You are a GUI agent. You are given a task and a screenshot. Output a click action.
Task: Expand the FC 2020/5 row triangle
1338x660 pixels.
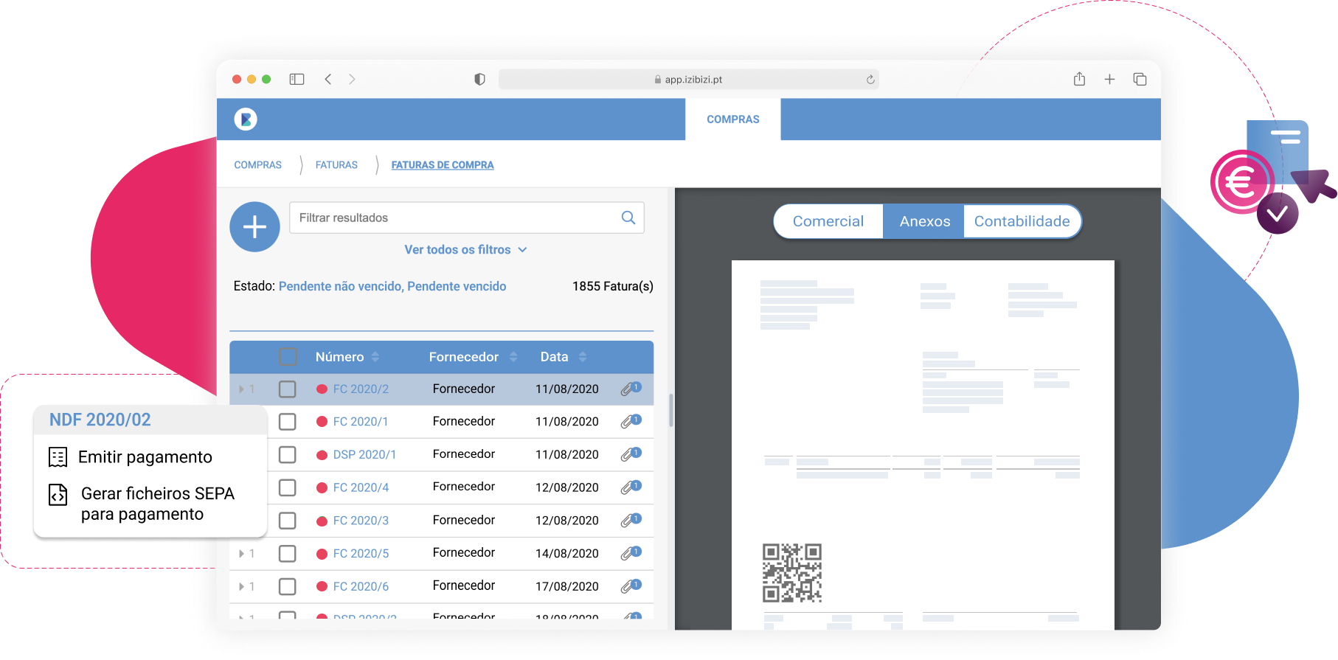tap(241, 553)
